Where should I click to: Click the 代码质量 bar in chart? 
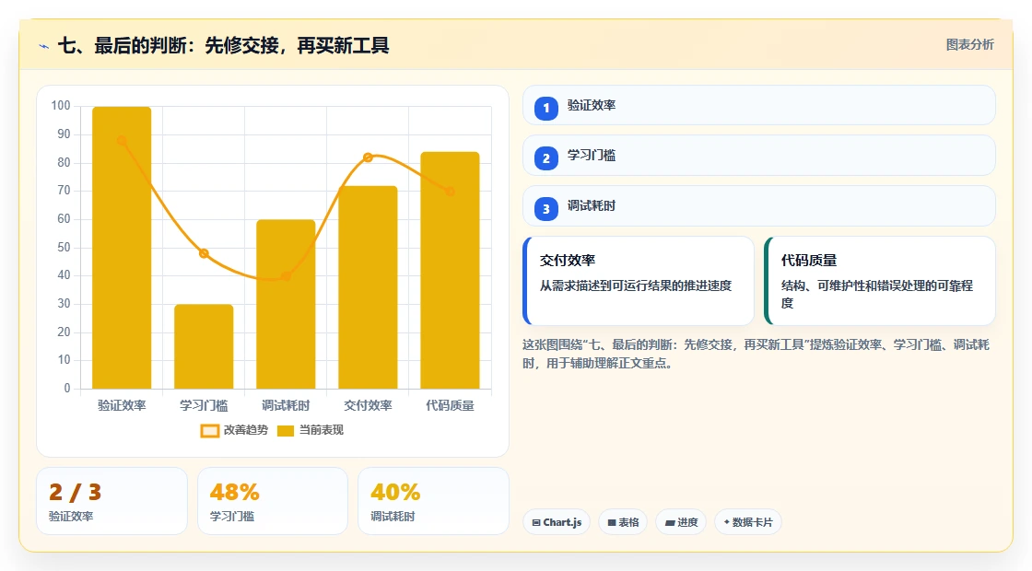pos(451,271)
